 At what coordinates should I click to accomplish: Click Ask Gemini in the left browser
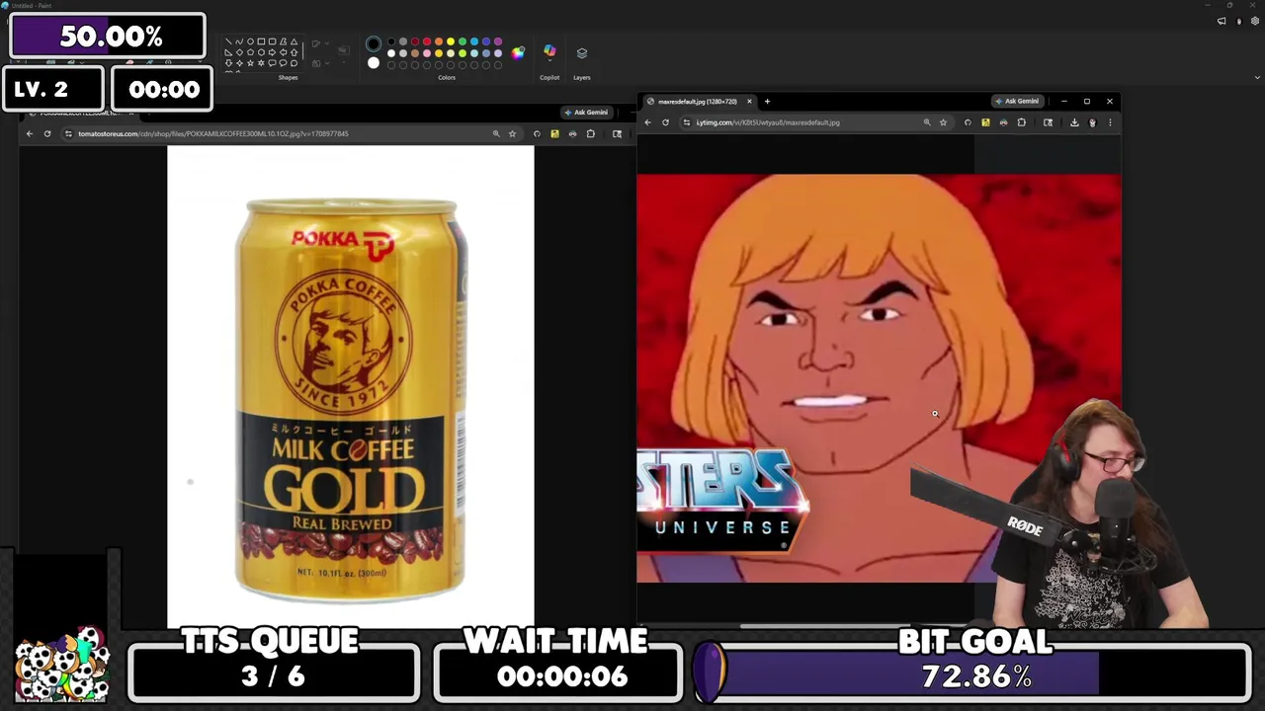586,112
